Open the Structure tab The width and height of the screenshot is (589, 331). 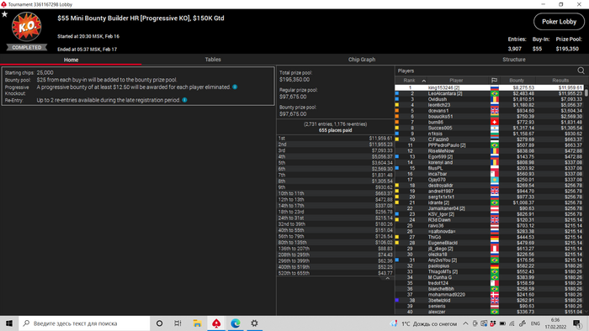click(x=514, y=60)
